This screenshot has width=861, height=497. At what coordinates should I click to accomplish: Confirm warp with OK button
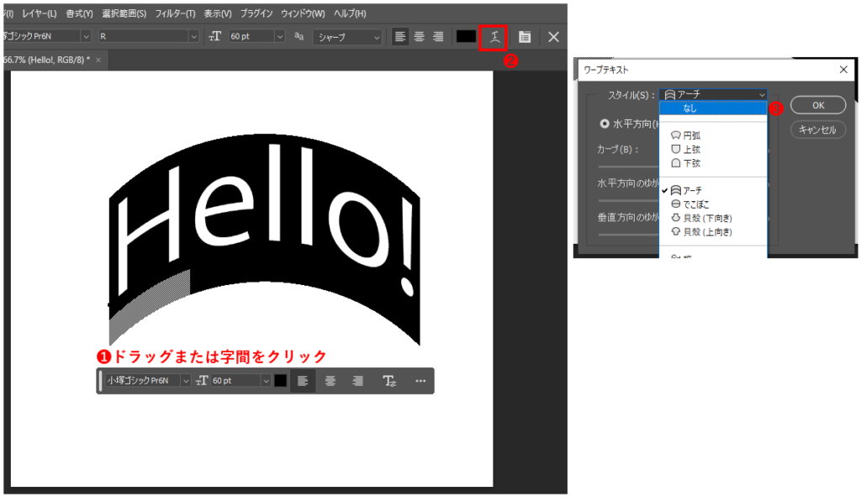tap(818, 105)
